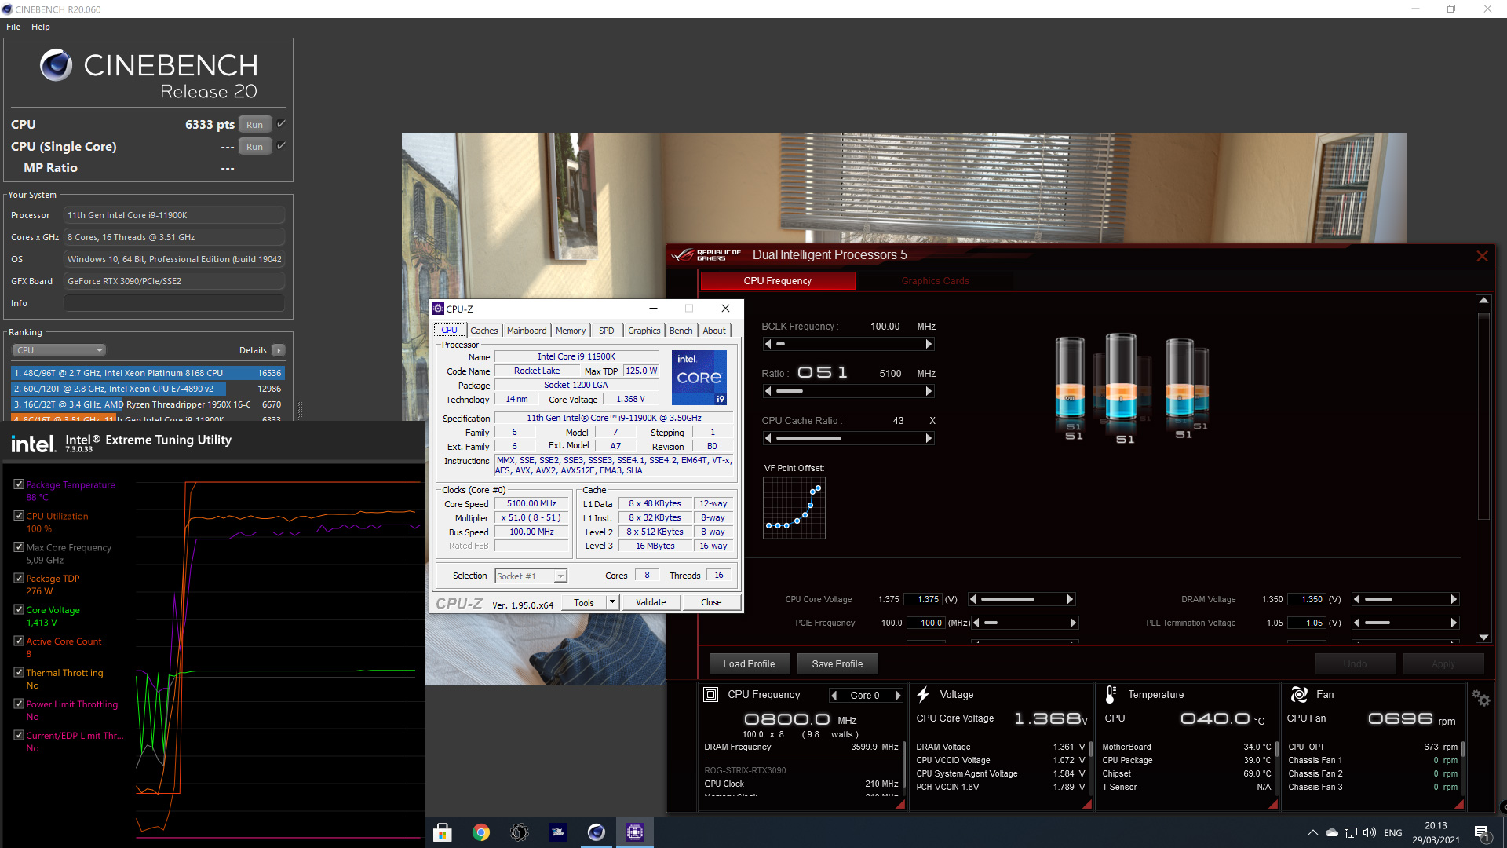Open the Ranking CPU dropdown

[59, 350]
